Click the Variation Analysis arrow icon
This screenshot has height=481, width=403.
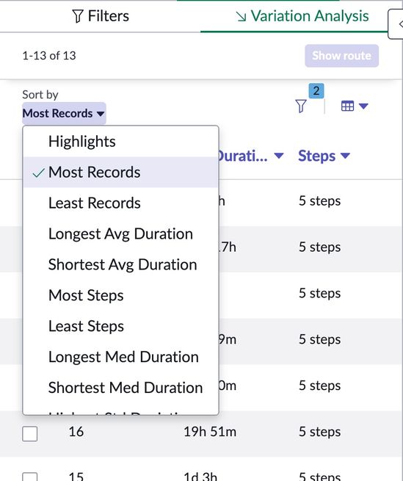[x=241, y=17]
